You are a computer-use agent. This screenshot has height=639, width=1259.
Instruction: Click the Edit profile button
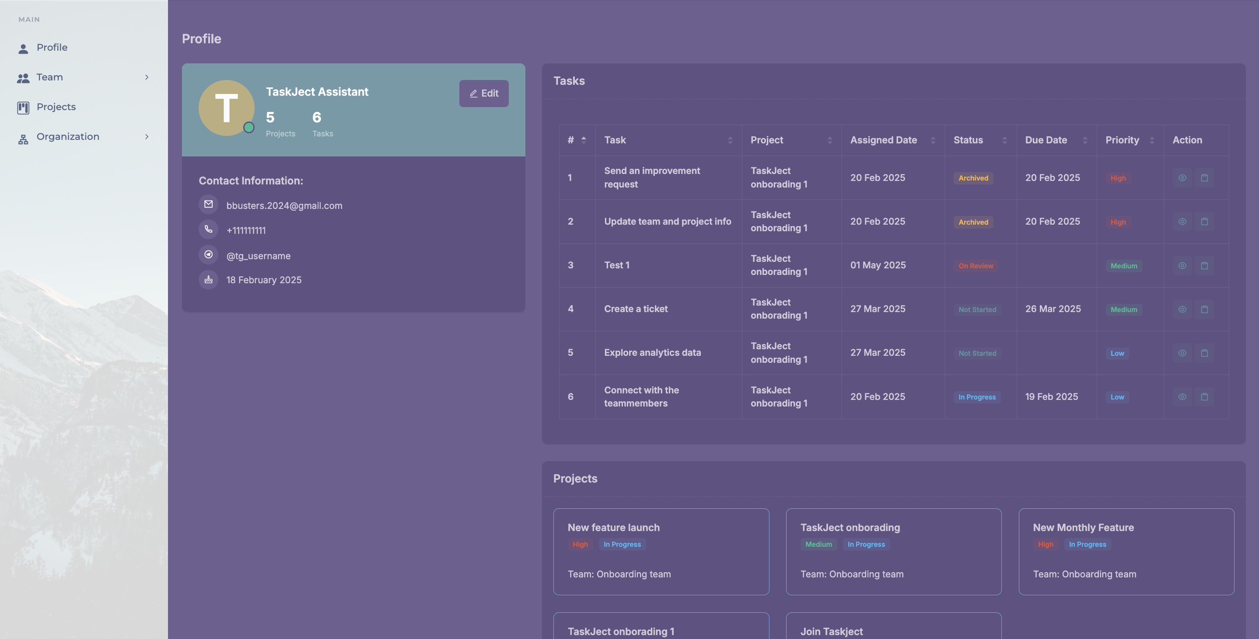(x=484, y=93)
